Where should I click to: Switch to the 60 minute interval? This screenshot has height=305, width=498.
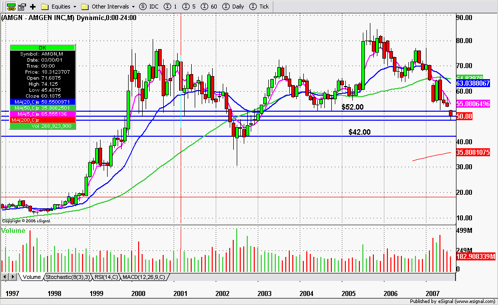(209, 7)
